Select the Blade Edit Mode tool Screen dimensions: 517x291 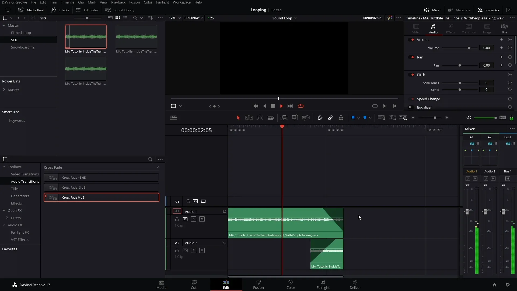[x=271, y=118]
